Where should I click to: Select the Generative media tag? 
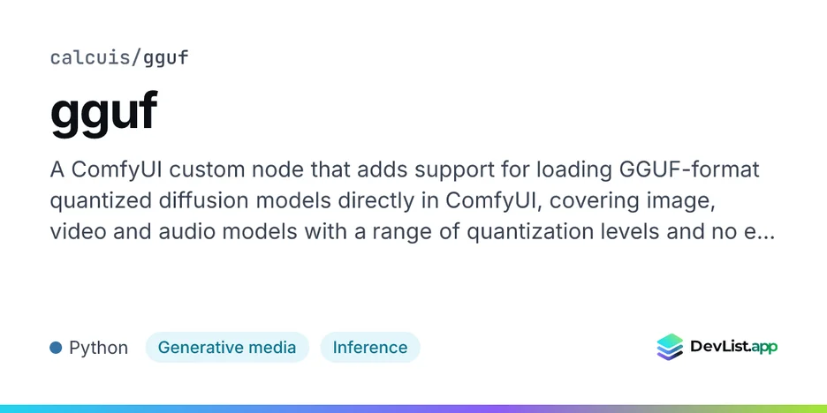coord(227,348)
